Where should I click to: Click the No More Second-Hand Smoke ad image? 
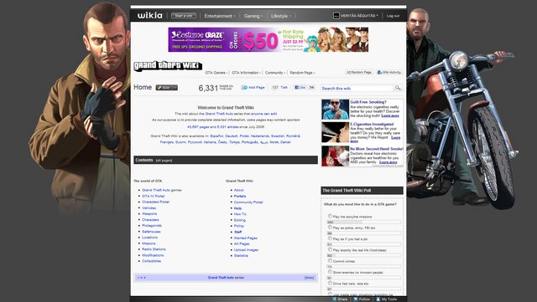[335, 156]
